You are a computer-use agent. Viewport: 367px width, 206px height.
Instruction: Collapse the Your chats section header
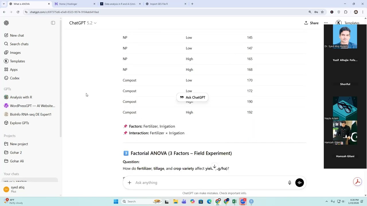(11, 174)
